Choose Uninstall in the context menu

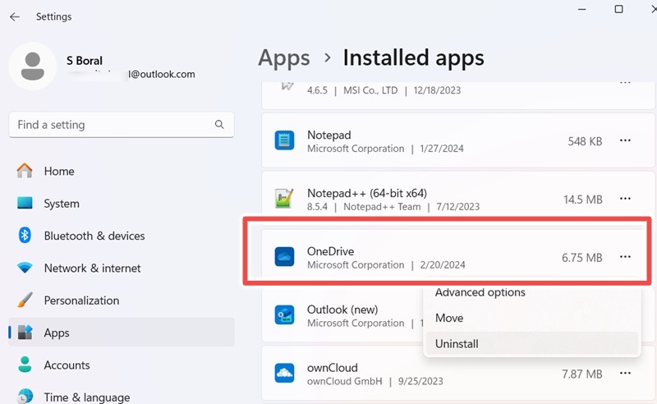pyautogui.click(x=532, y=344)
